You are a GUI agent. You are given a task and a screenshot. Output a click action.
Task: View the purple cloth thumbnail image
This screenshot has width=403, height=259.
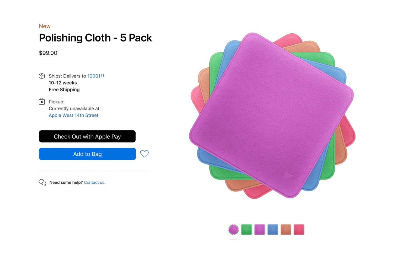tap(259, 230)
